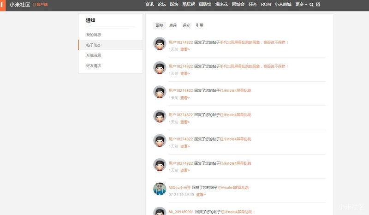Click the 小米社区 site title
The image size is (369, 215).
tap(20, 5)
